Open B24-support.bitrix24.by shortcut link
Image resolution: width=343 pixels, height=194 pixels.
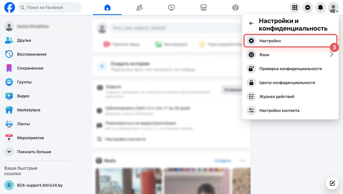[x=40, y=185]
